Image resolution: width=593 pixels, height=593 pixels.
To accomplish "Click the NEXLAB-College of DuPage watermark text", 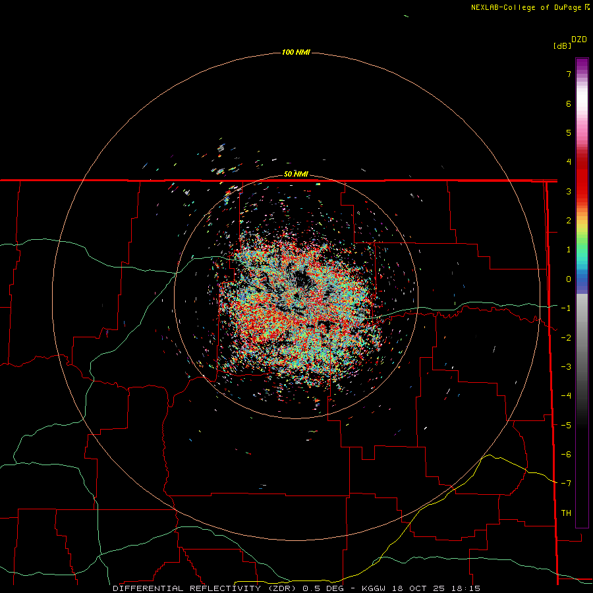I will click(x=530, y=7).
